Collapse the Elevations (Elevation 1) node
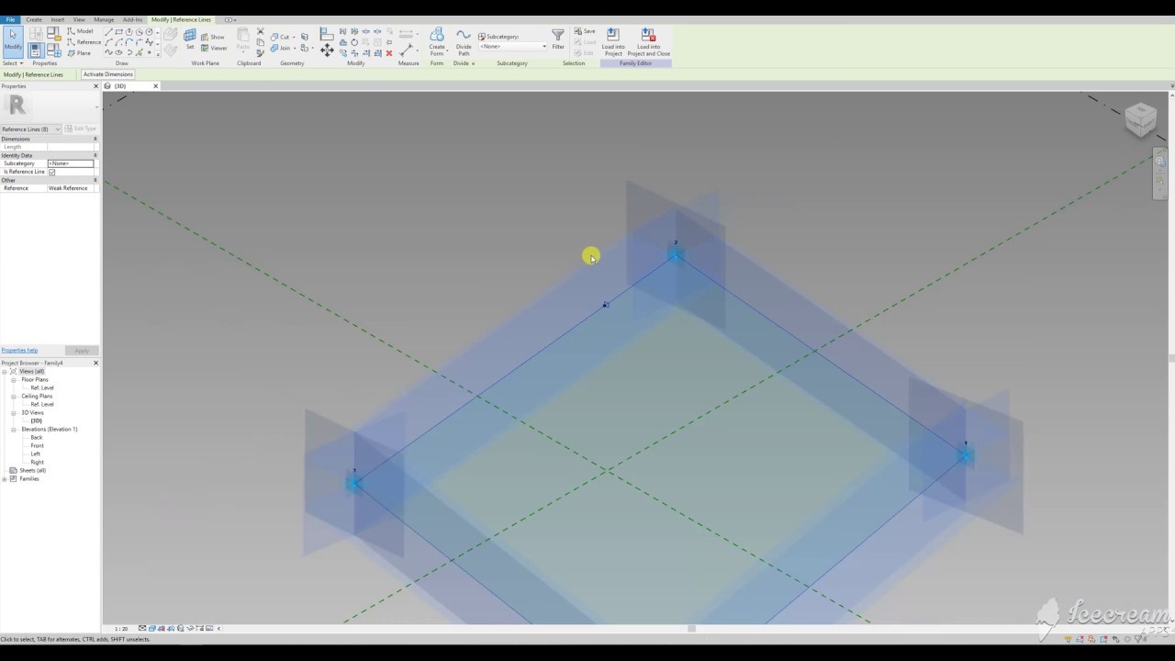The width and height of the screenshot is (1175, 661). [x=14, y=430]
